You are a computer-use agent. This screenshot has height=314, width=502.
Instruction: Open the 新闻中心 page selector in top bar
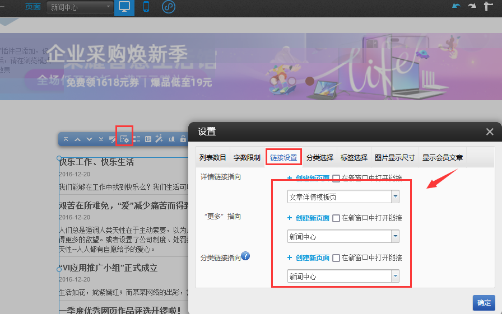[x=80, y=7]
